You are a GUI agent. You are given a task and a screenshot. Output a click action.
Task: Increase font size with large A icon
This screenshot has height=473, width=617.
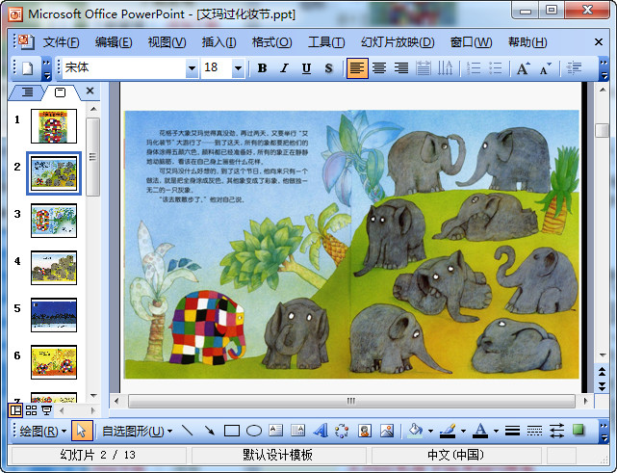[x=524, y=68]
